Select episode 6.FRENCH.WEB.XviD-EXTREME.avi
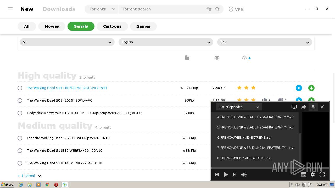Screen dimensions: 335x188 point(255,137)
